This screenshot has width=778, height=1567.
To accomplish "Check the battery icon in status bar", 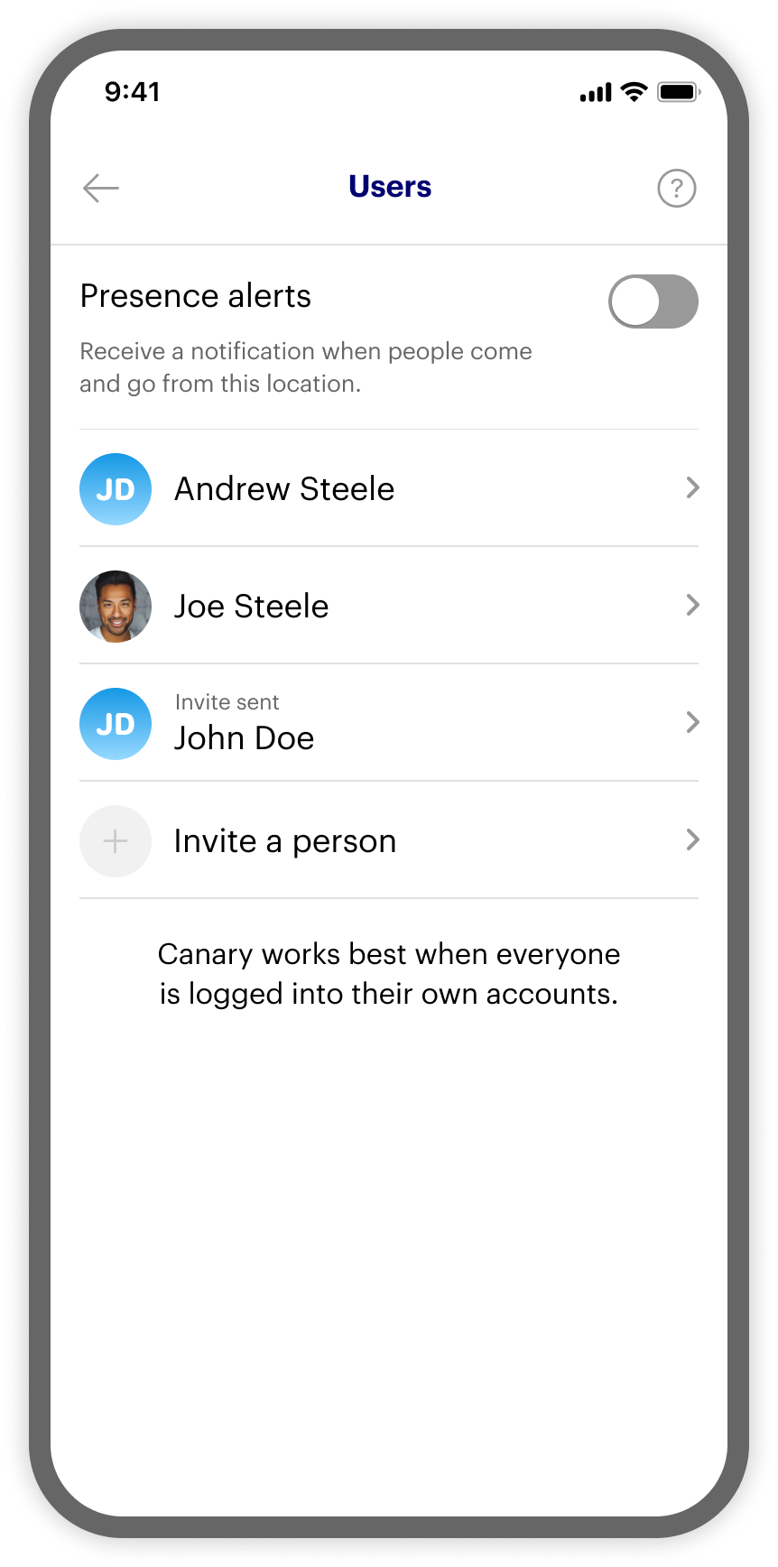I will 679,92.
